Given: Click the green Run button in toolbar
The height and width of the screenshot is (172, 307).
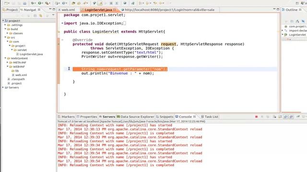Looking at the screenshot, I should (x=40, y=3).
